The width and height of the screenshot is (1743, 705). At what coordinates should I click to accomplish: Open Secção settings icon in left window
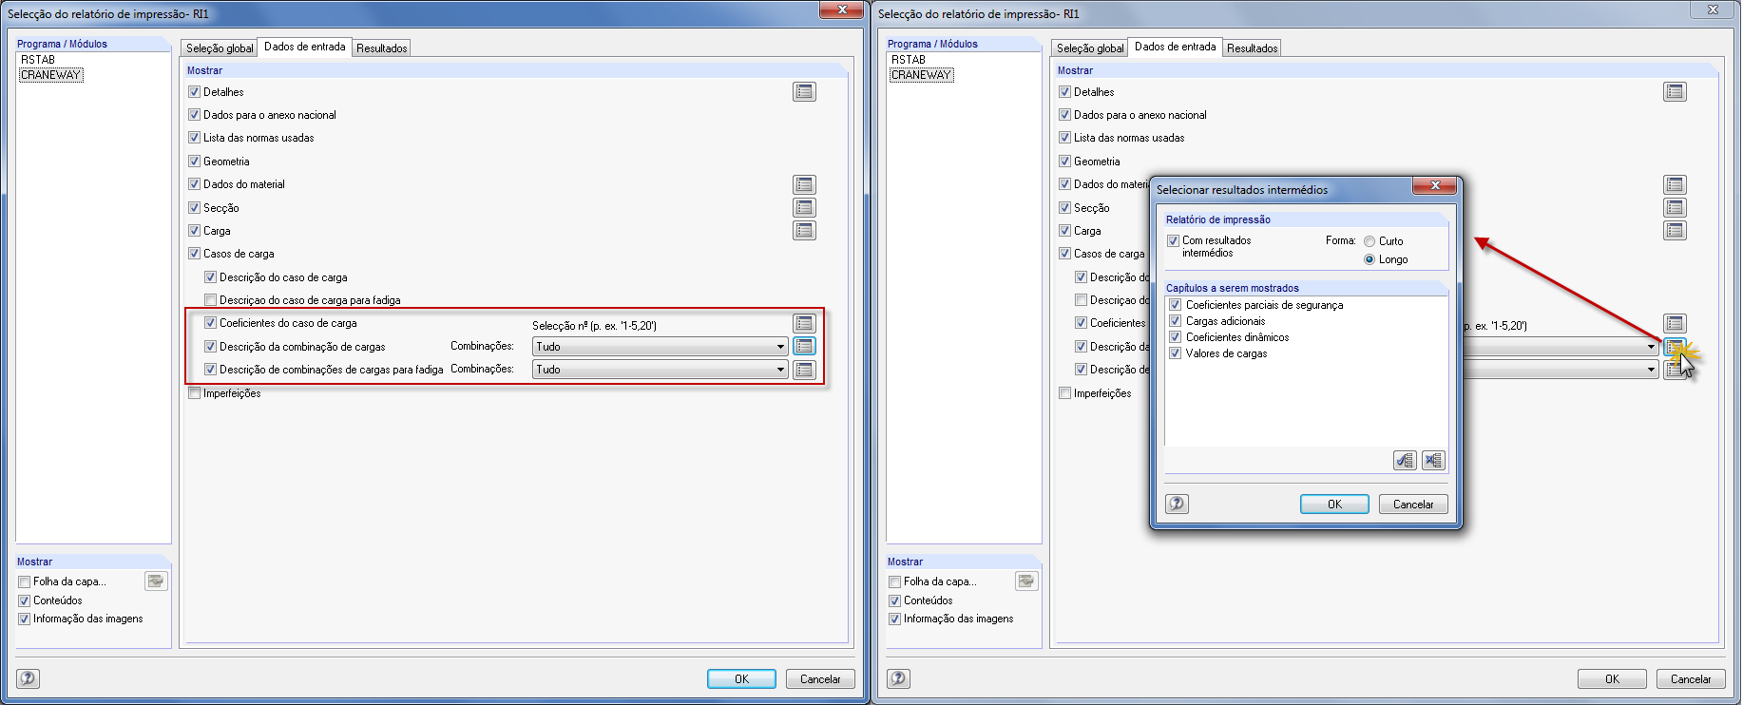(x=804, y=207)
